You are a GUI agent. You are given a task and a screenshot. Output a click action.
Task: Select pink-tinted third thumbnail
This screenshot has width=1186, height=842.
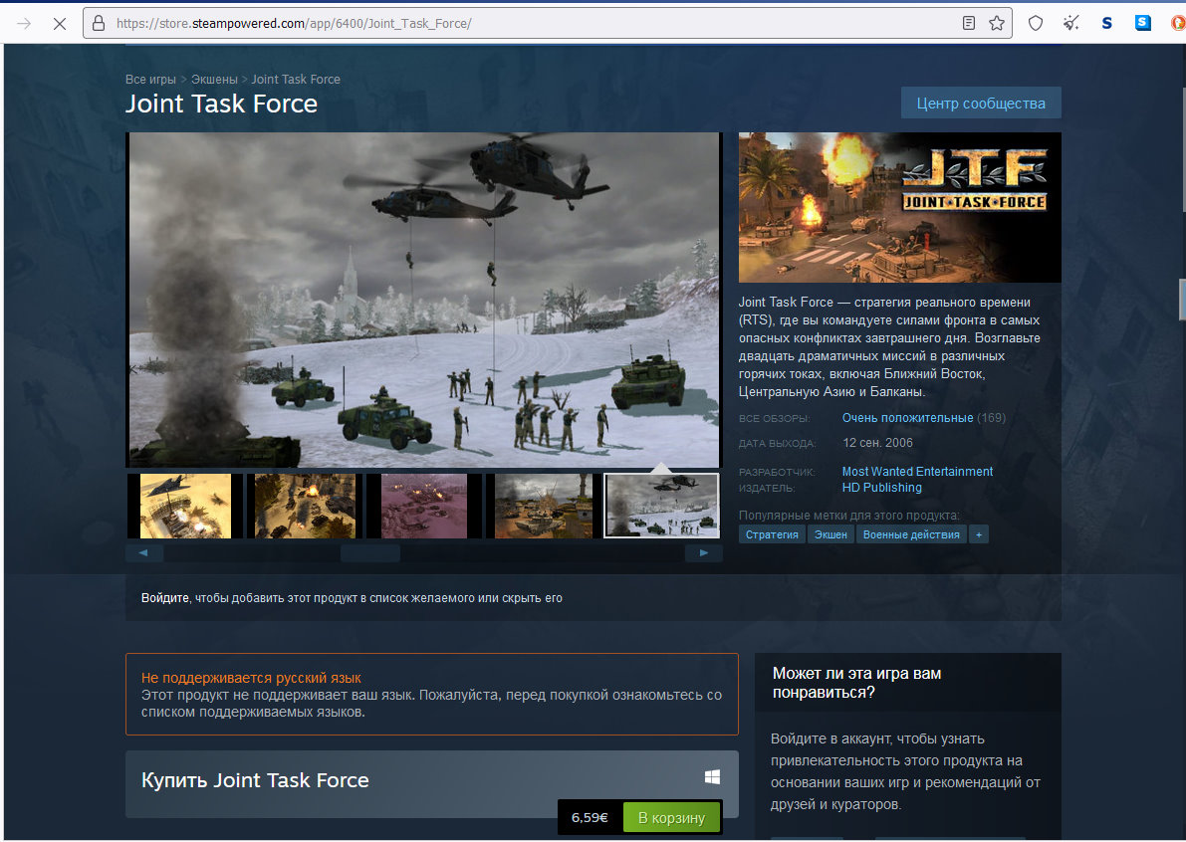pos(424,506)
